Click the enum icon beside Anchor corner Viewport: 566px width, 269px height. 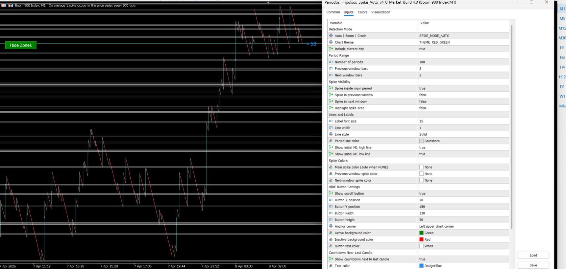coord(331,226)
